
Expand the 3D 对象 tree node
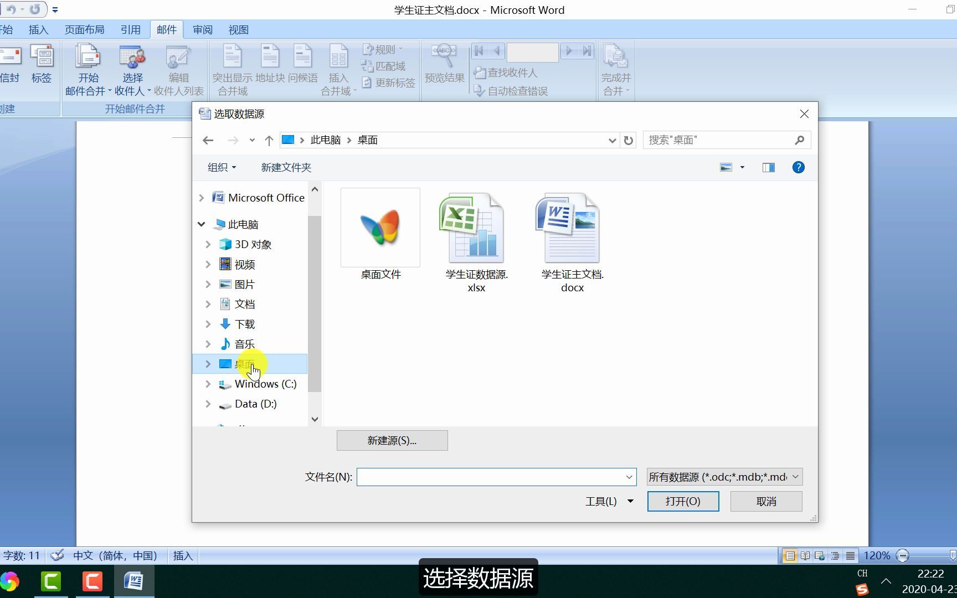[x=208, y=244]
